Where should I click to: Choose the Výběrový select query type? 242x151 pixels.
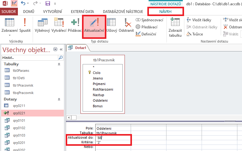[x=43, y=25]
